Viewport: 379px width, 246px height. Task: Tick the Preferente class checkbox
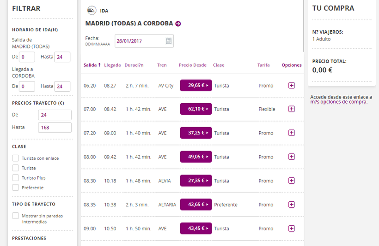tap(16, 187)
